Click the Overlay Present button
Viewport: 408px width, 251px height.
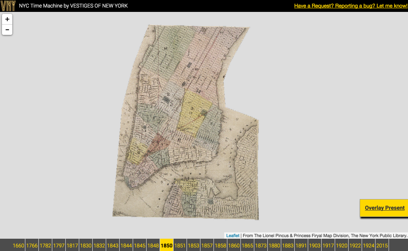(x=384, y=208)
